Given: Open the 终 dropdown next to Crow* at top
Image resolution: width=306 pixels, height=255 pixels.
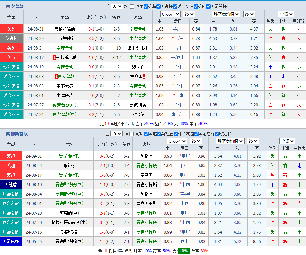Looking at the screenshot, I should [189, 14].
